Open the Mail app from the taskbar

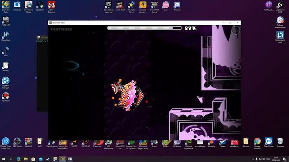tap(41, 159)
